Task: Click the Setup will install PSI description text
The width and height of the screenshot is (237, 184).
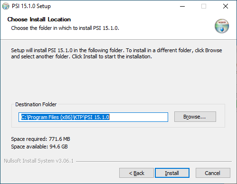Action: [x=116, y=53]
